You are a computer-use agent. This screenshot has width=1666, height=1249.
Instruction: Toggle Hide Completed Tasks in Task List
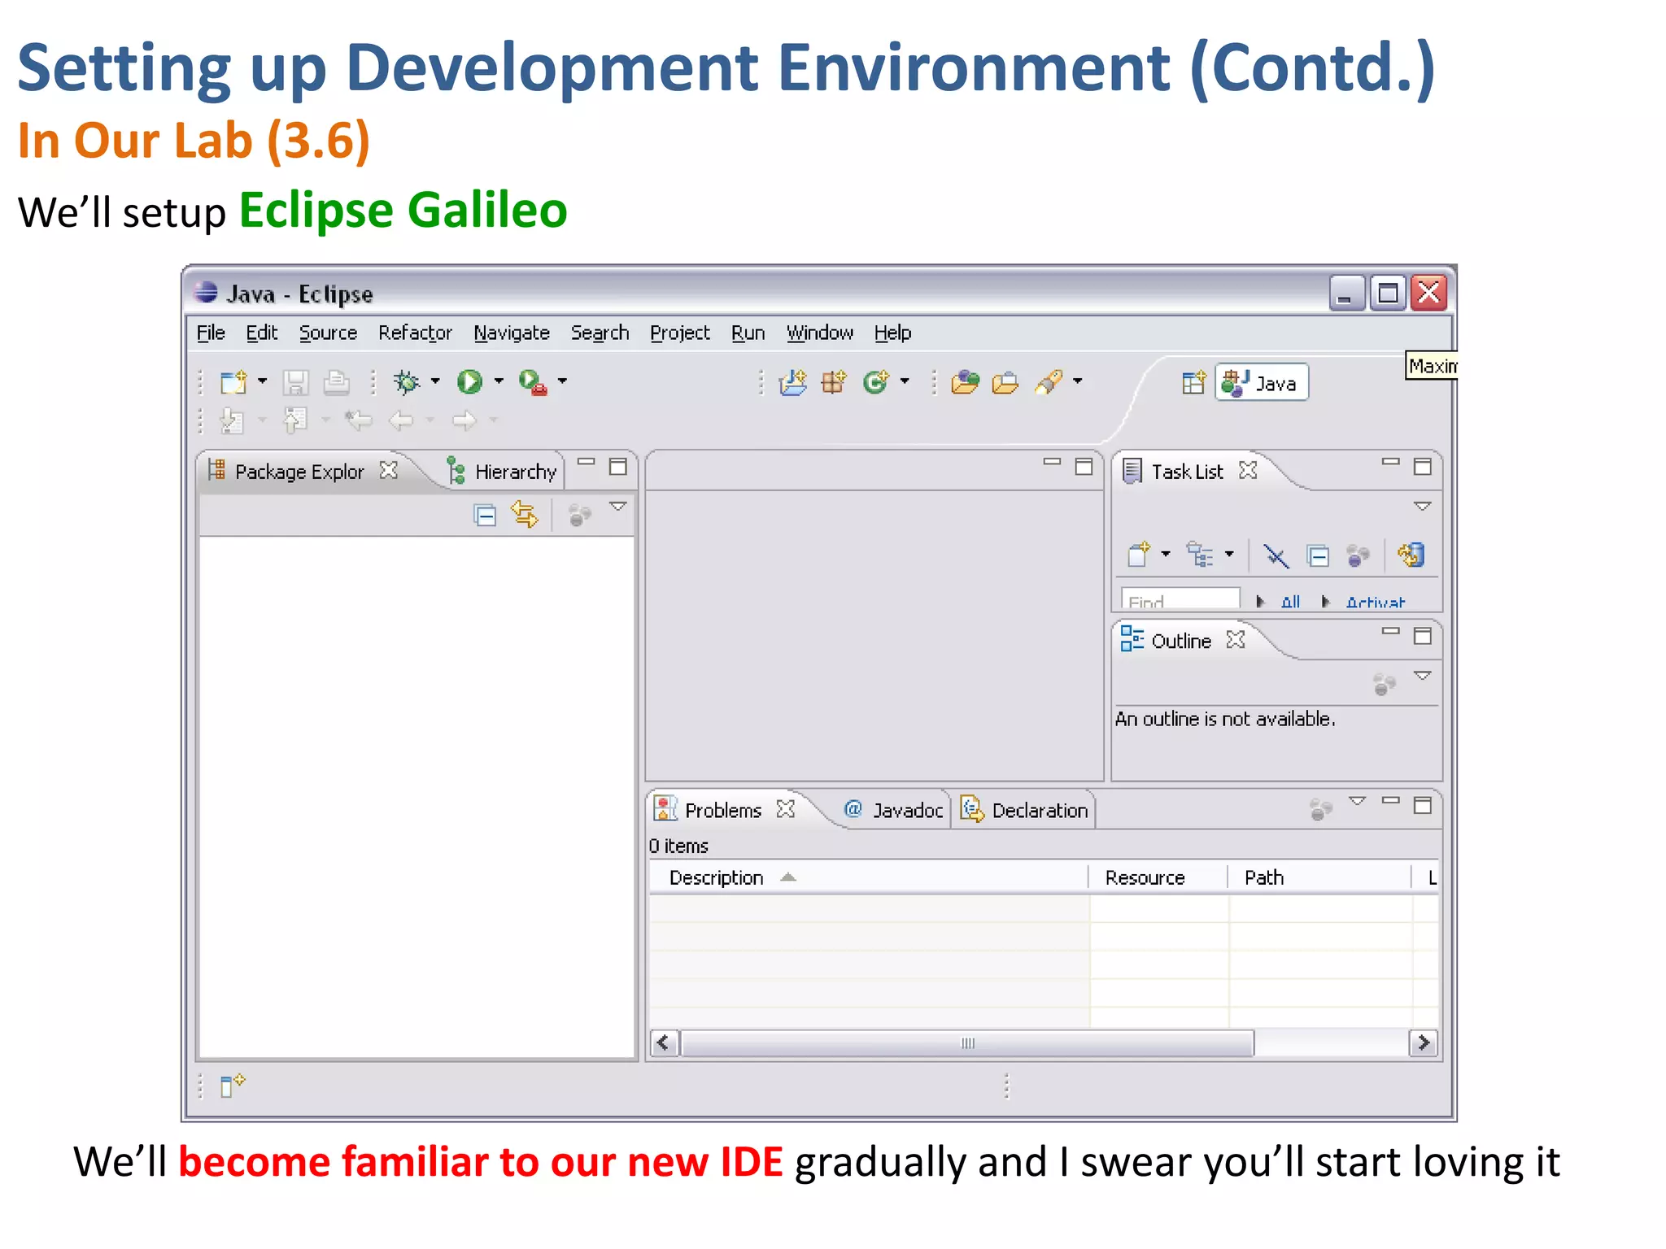(1276, 556)
